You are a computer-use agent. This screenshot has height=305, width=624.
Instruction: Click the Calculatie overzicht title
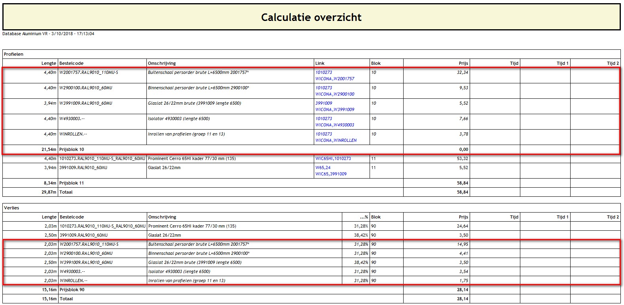pyautogui.click(x=311, y=17)
